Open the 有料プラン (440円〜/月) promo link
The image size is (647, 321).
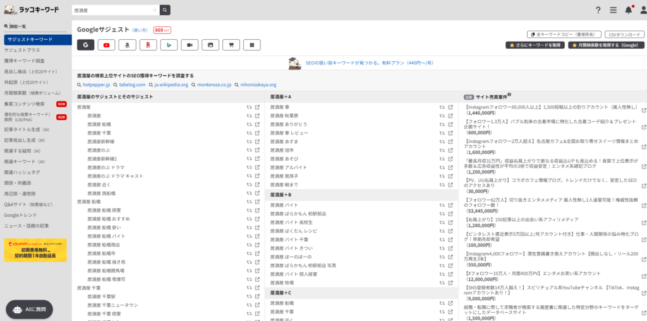369,63
